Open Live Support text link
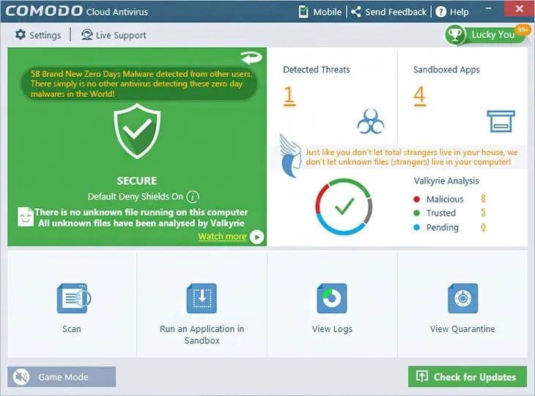 tap(121, 35)
